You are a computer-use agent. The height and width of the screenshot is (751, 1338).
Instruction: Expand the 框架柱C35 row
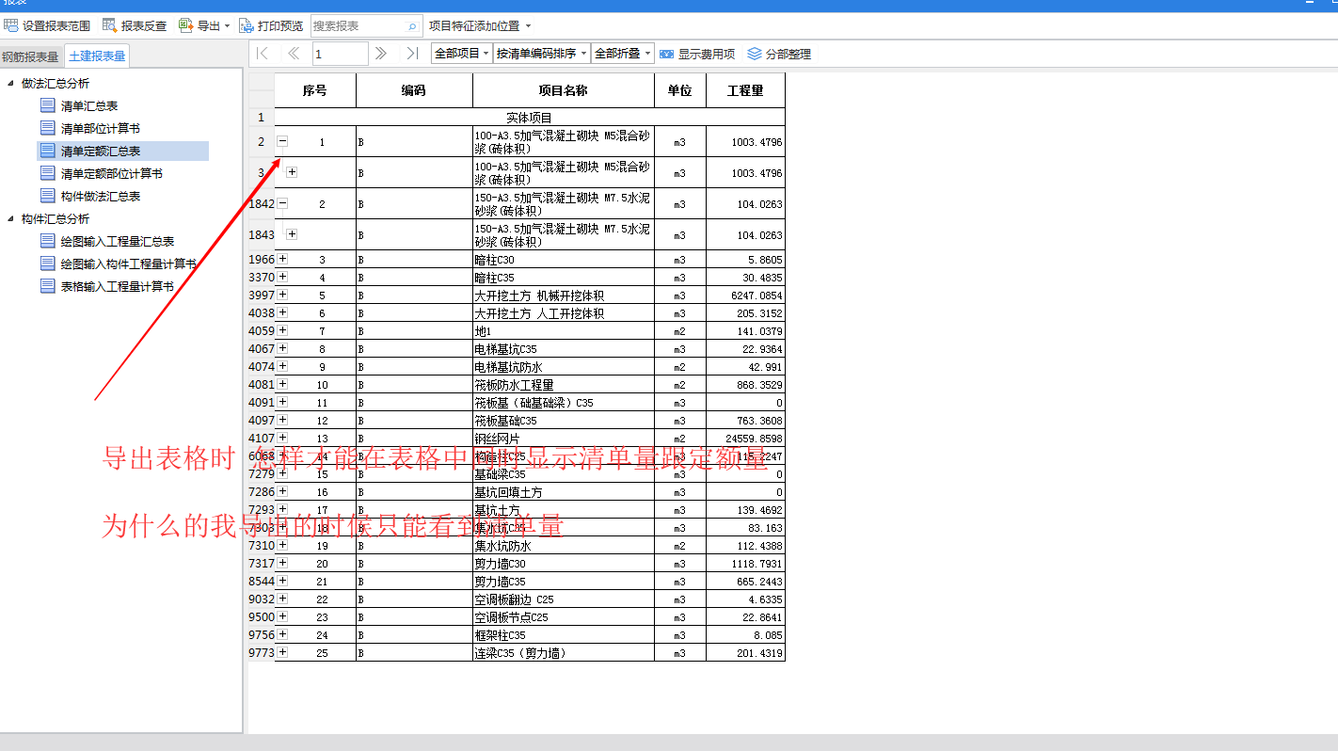(x=282, y=634)
